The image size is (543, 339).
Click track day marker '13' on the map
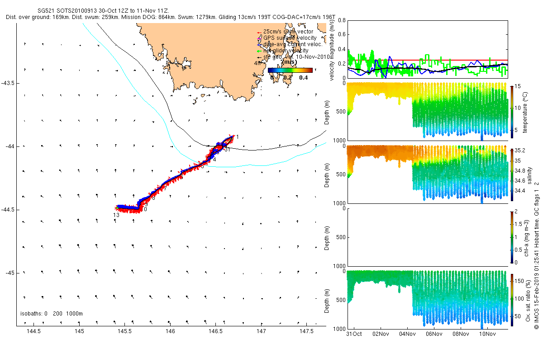point(116,216)
